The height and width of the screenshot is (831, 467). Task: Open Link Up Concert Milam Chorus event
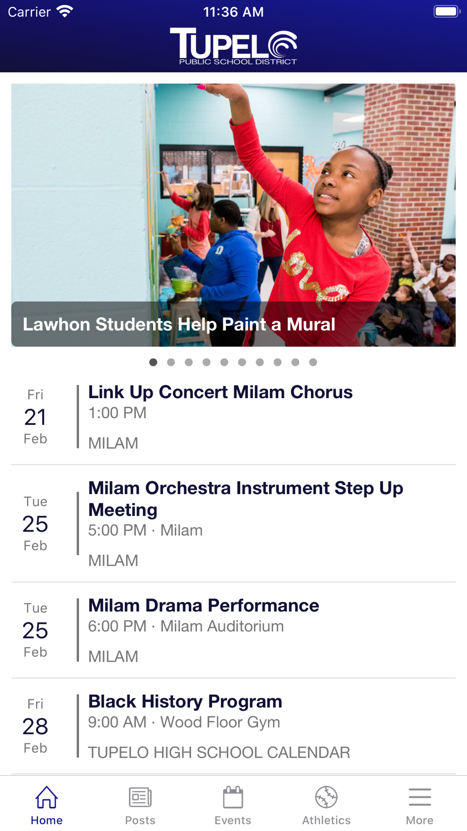pyautogui.click(x=233, y=417)
